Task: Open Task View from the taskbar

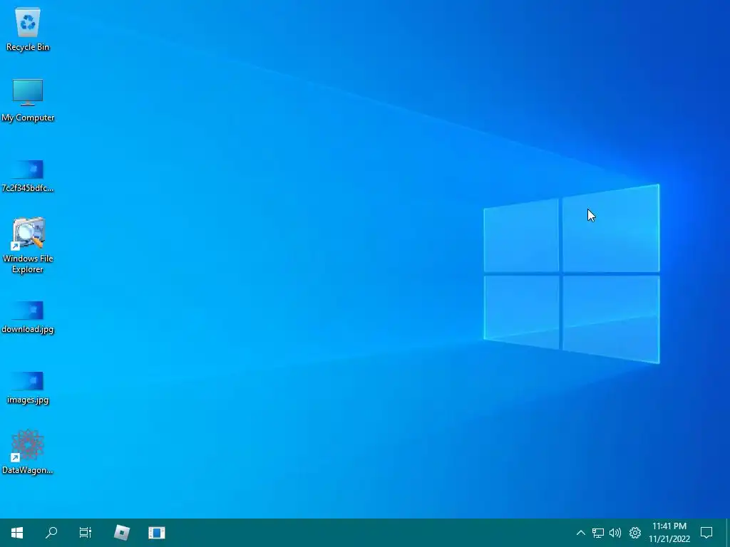Action: 86,533
